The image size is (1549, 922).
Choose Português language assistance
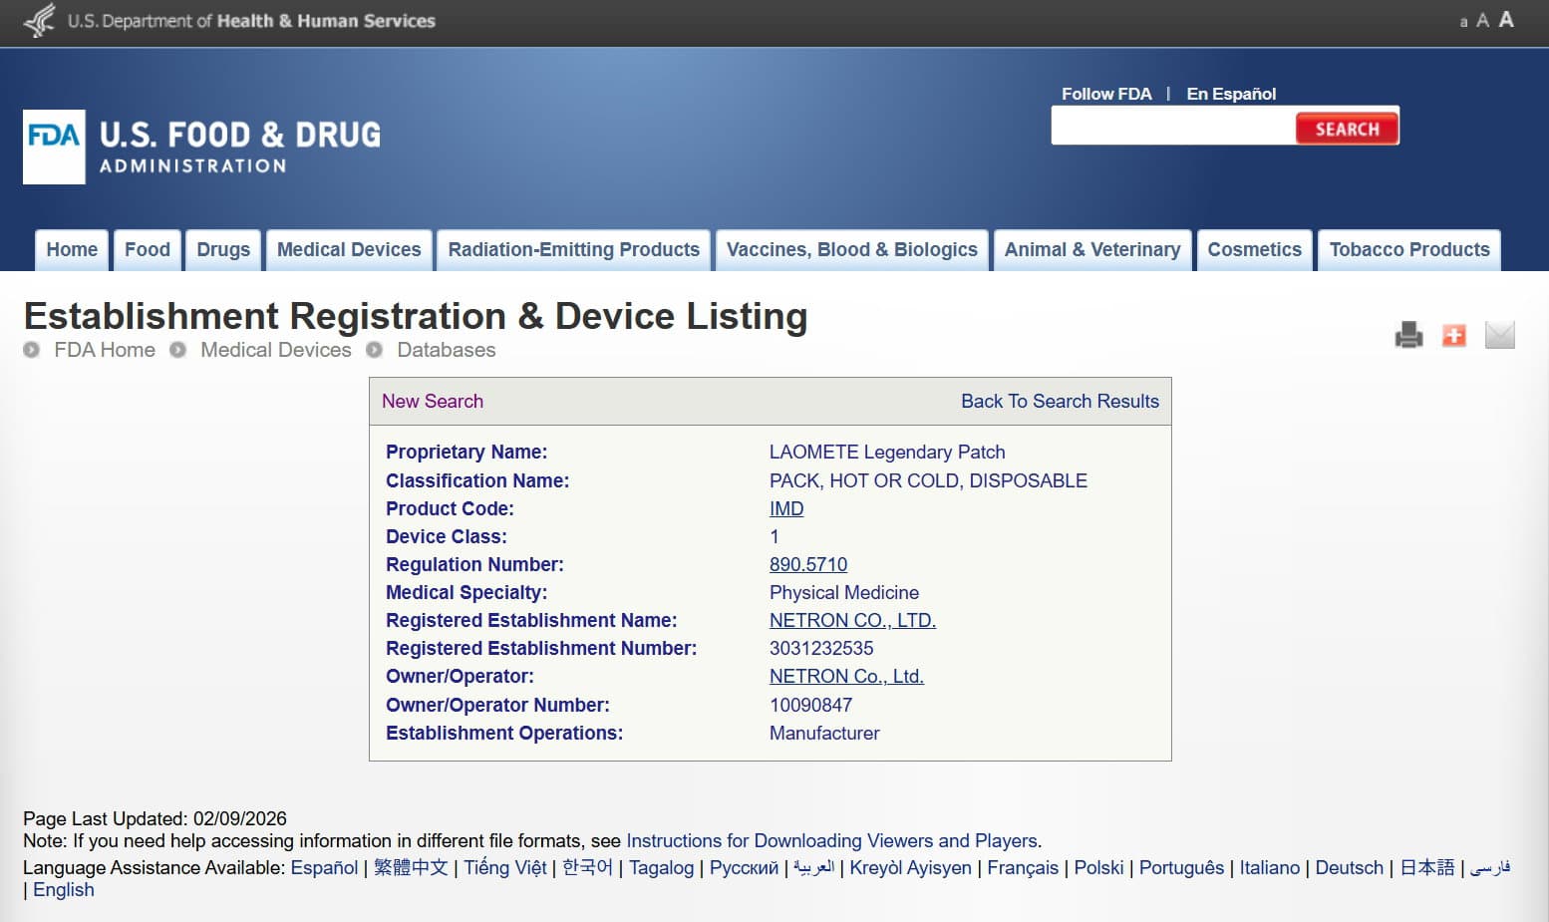[1181, 867]
